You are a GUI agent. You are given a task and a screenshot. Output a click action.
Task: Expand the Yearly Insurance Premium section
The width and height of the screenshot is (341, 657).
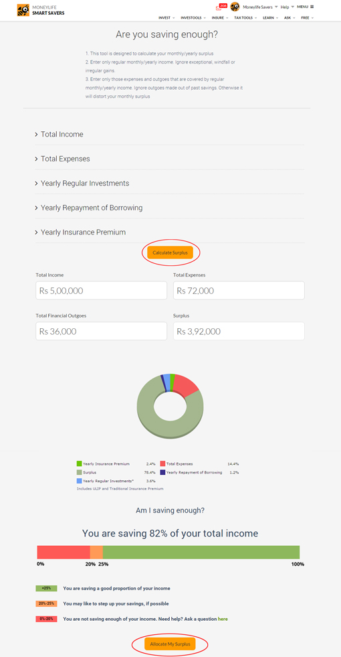[x=170, y=232]
